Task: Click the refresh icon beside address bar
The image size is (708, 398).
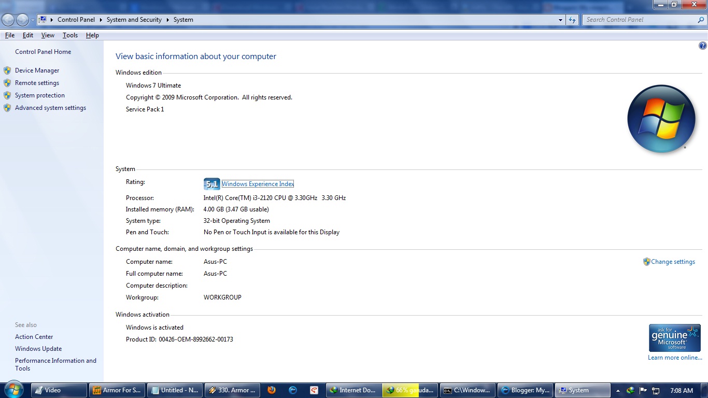Action: [572, 20]
